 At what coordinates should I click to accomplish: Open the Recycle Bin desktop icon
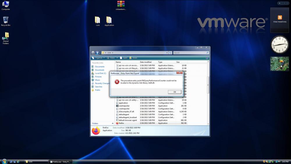[x=6, y=20]
